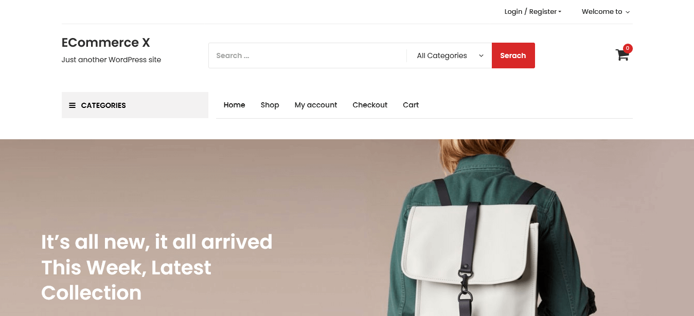Screen dimensions: 694x316
Task: Open the My account page
Action: (x=316, y=105)
